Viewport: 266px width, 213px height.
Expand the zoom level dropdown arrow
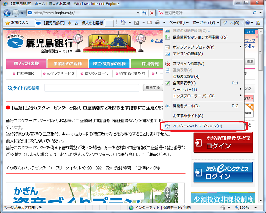(x=255, y=208)
